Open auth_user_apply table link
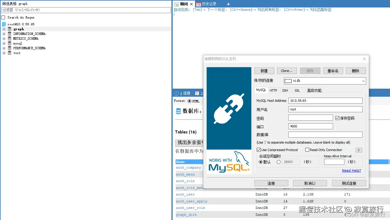 point(191,201)
